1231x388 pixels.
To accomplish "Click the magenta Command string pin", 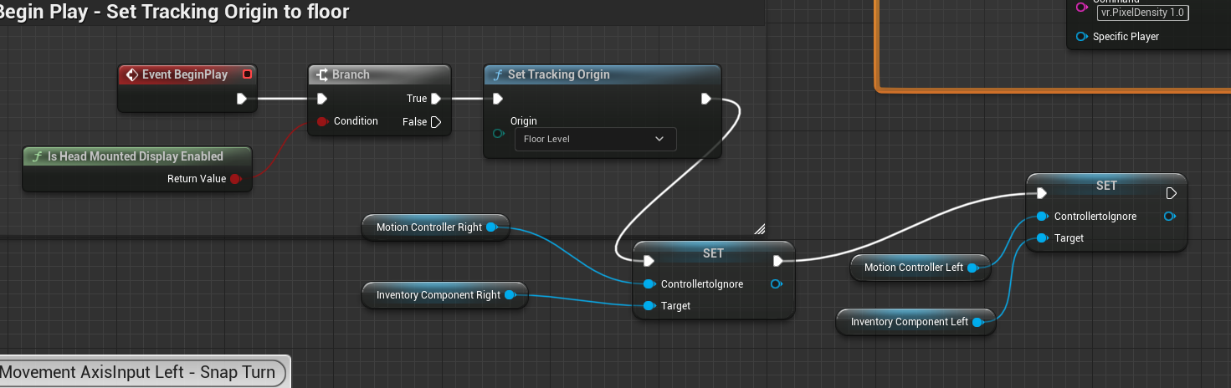I will point(1082,7).
